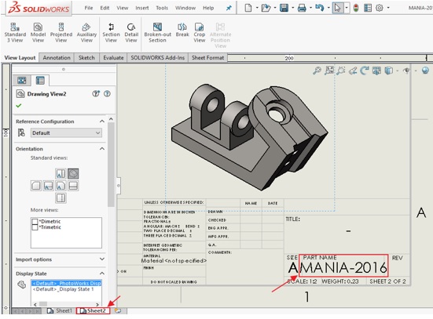This screenshot has width=433, height=319.
Task: Open a file using the folder icon
Action: (266, 8)
